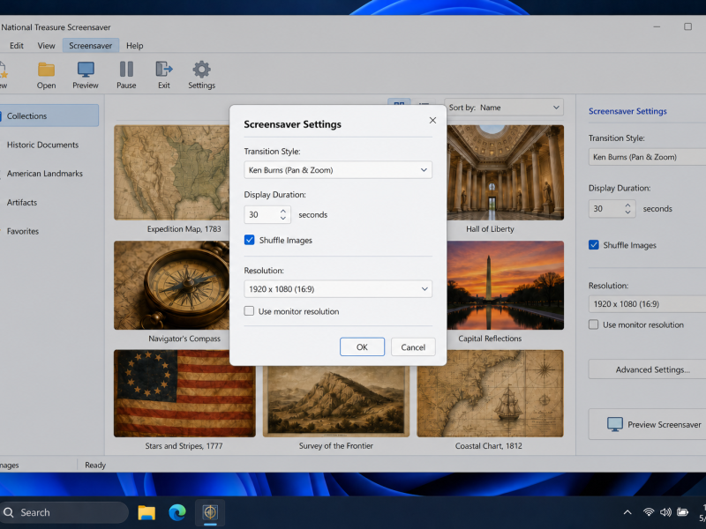This screenshot has width=706, height=529.
Task: Open the Help menu
Action: (135, 46)
